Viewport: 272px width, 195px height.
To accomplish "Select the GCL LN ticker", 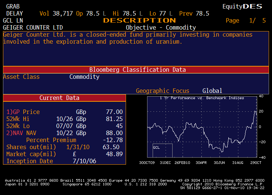I will click(x=13, y=20).
